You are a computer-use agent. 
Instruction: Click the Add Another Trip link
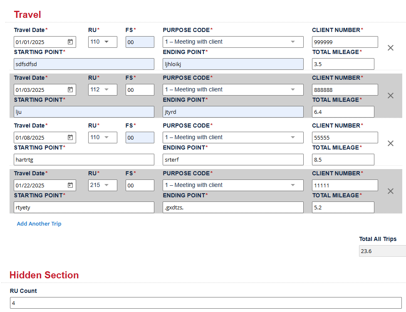pos(39,224)
